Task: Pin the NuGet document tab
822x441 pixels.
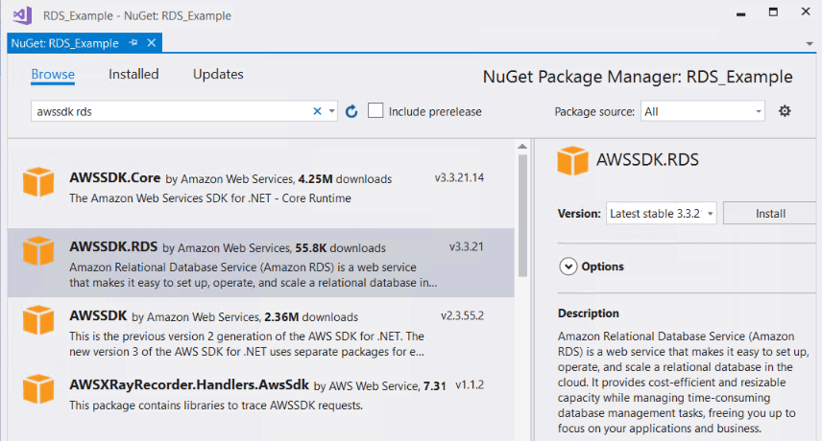Action: 133,43
